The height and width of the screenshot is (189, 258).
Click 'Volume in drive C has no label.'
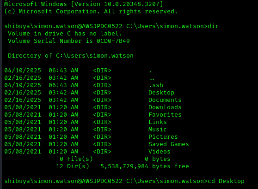coord(65,34)
